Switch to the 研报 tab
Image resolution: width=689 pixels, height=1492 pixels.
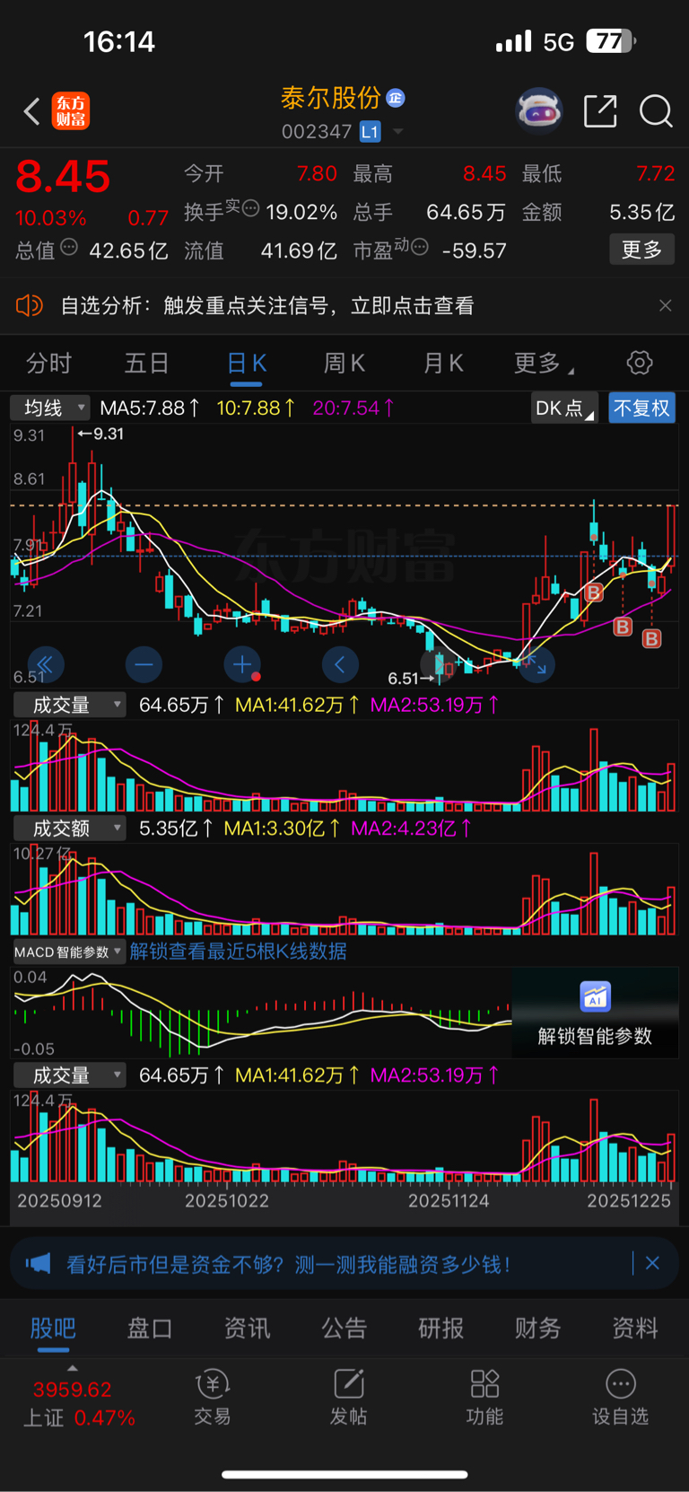tap(441, 1329)
